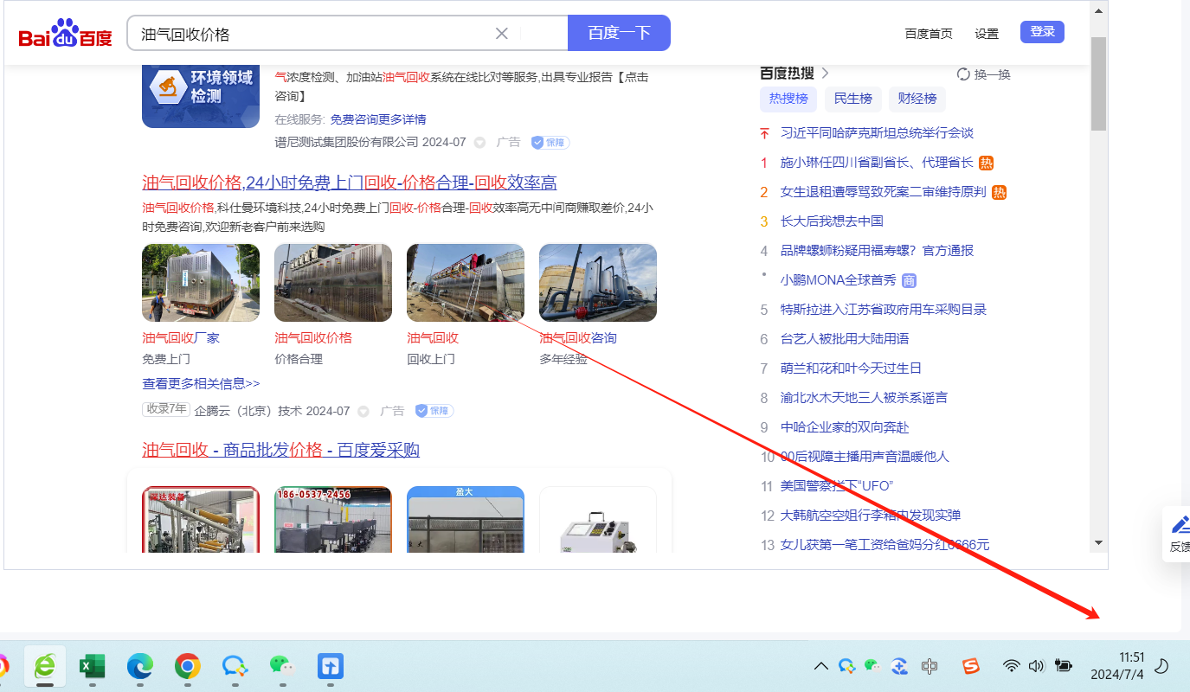Expand the hidden system tray icons chevron
The height and width of the screenshot is (692, 1190).
(x=821, y=665)
